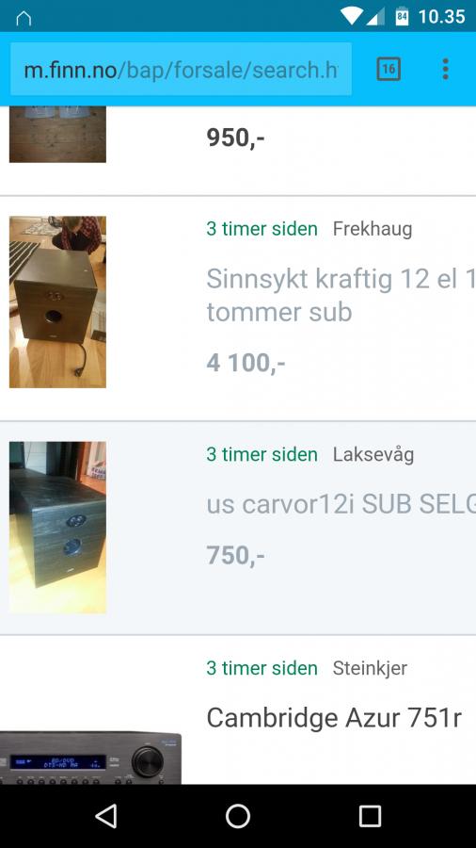Screen dimensions: 476x848
Task: Tap the 950,- price at top
Action: click(x=235, y=138)
